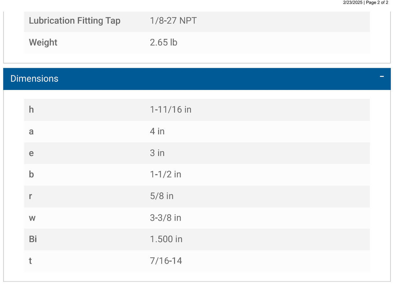Click the 1/8-27 NPT value
Screen dimensions: 394x289
click(x=173, y=21)
